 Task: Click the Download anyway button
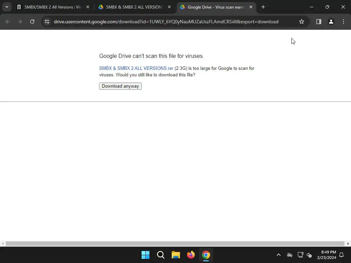(x=120, y=86)
